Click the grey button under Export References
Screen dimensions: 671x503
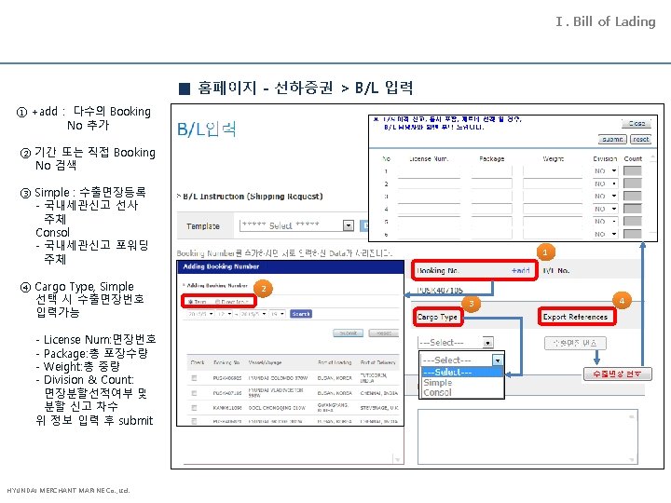[575, 343]
